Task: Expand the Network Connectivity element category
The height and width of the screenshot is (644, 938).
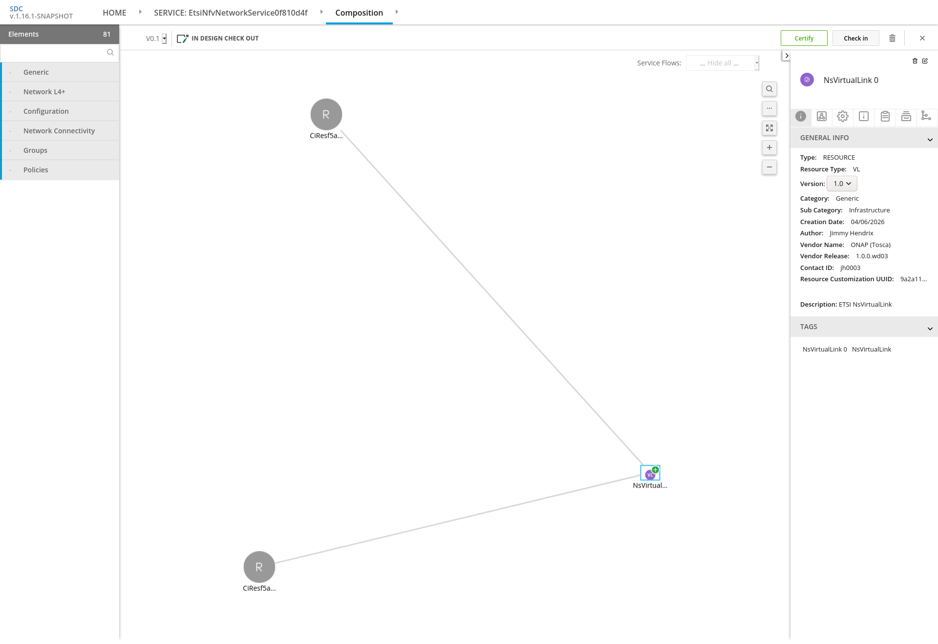Action: [x=59, y=131]
